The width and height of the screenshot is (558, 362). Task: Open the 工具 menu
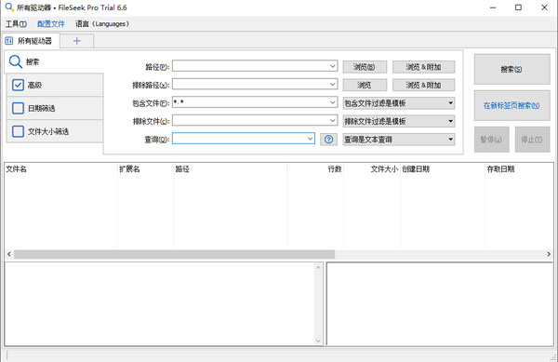(16, 24)
